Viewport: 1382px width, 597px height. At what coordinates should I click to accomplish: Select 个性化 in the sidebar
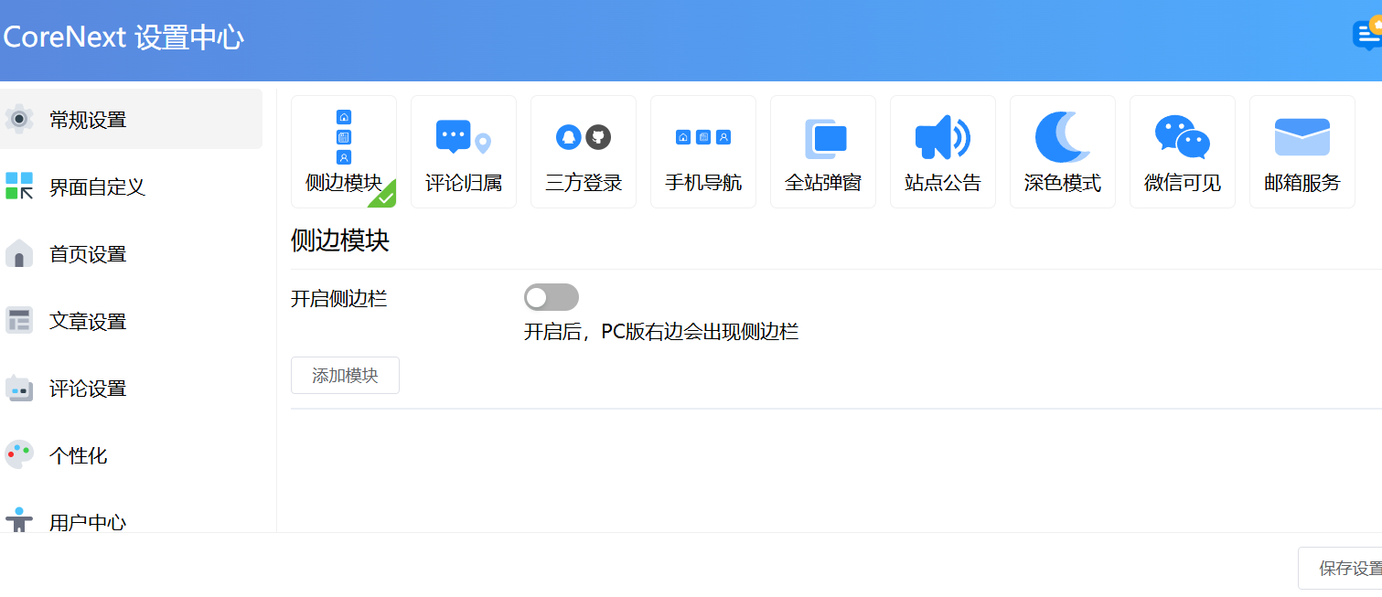79,455
